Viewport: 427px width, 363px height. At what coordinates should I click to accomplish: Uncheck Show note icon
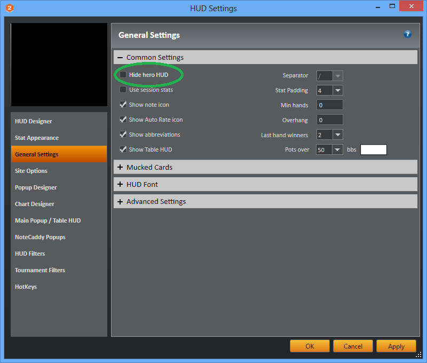coord(123,105)
